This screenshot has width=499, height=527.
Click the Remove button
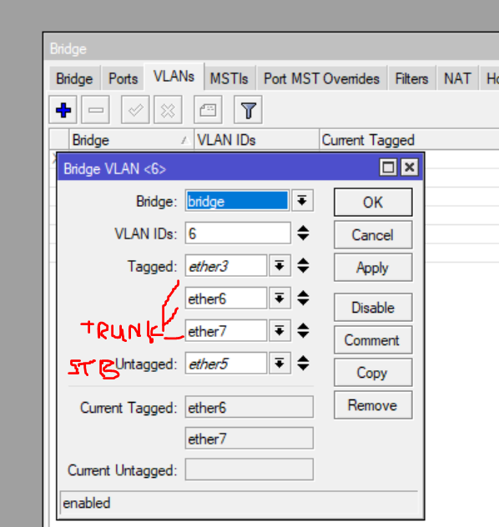click(373, 405)
